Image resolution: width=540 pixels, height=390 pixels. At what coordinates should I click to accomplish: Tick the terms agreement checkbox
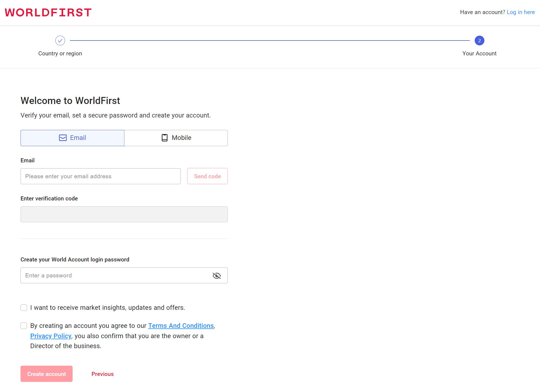(24, 326)
